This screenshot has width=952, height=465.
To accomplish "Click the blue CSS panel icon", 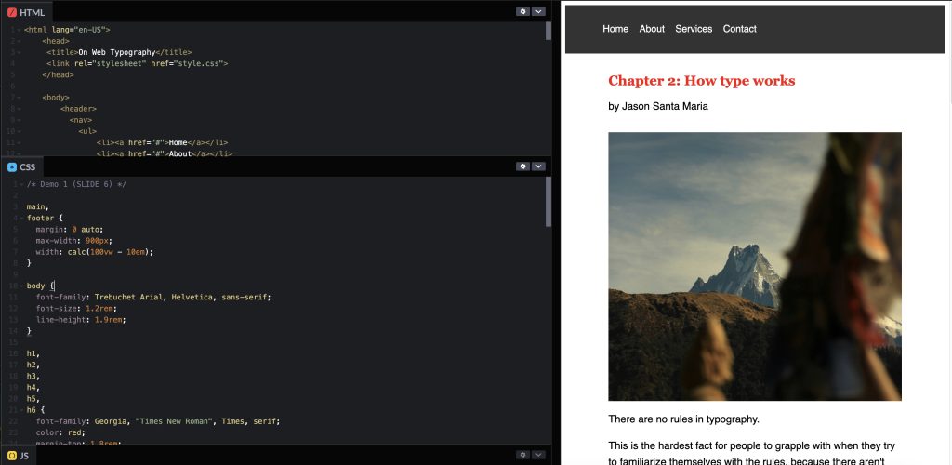I will point(12,167).
